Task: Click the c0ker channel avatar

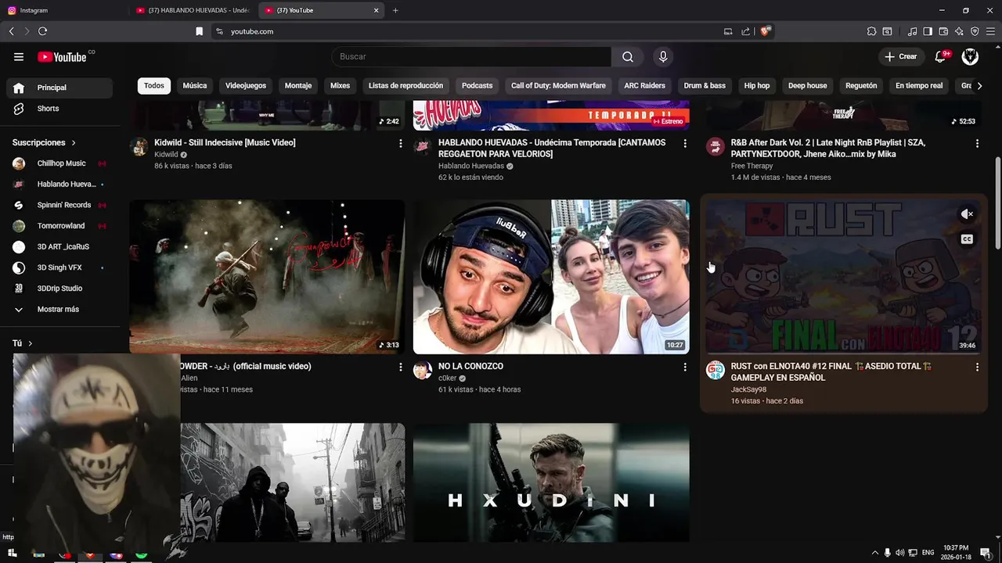Action: [423, 371]
